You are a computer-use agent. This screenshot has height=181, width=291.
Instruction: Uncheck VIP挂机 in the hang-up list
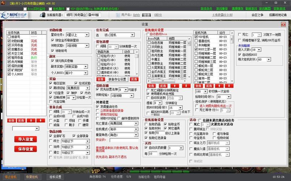coord(196,37)
